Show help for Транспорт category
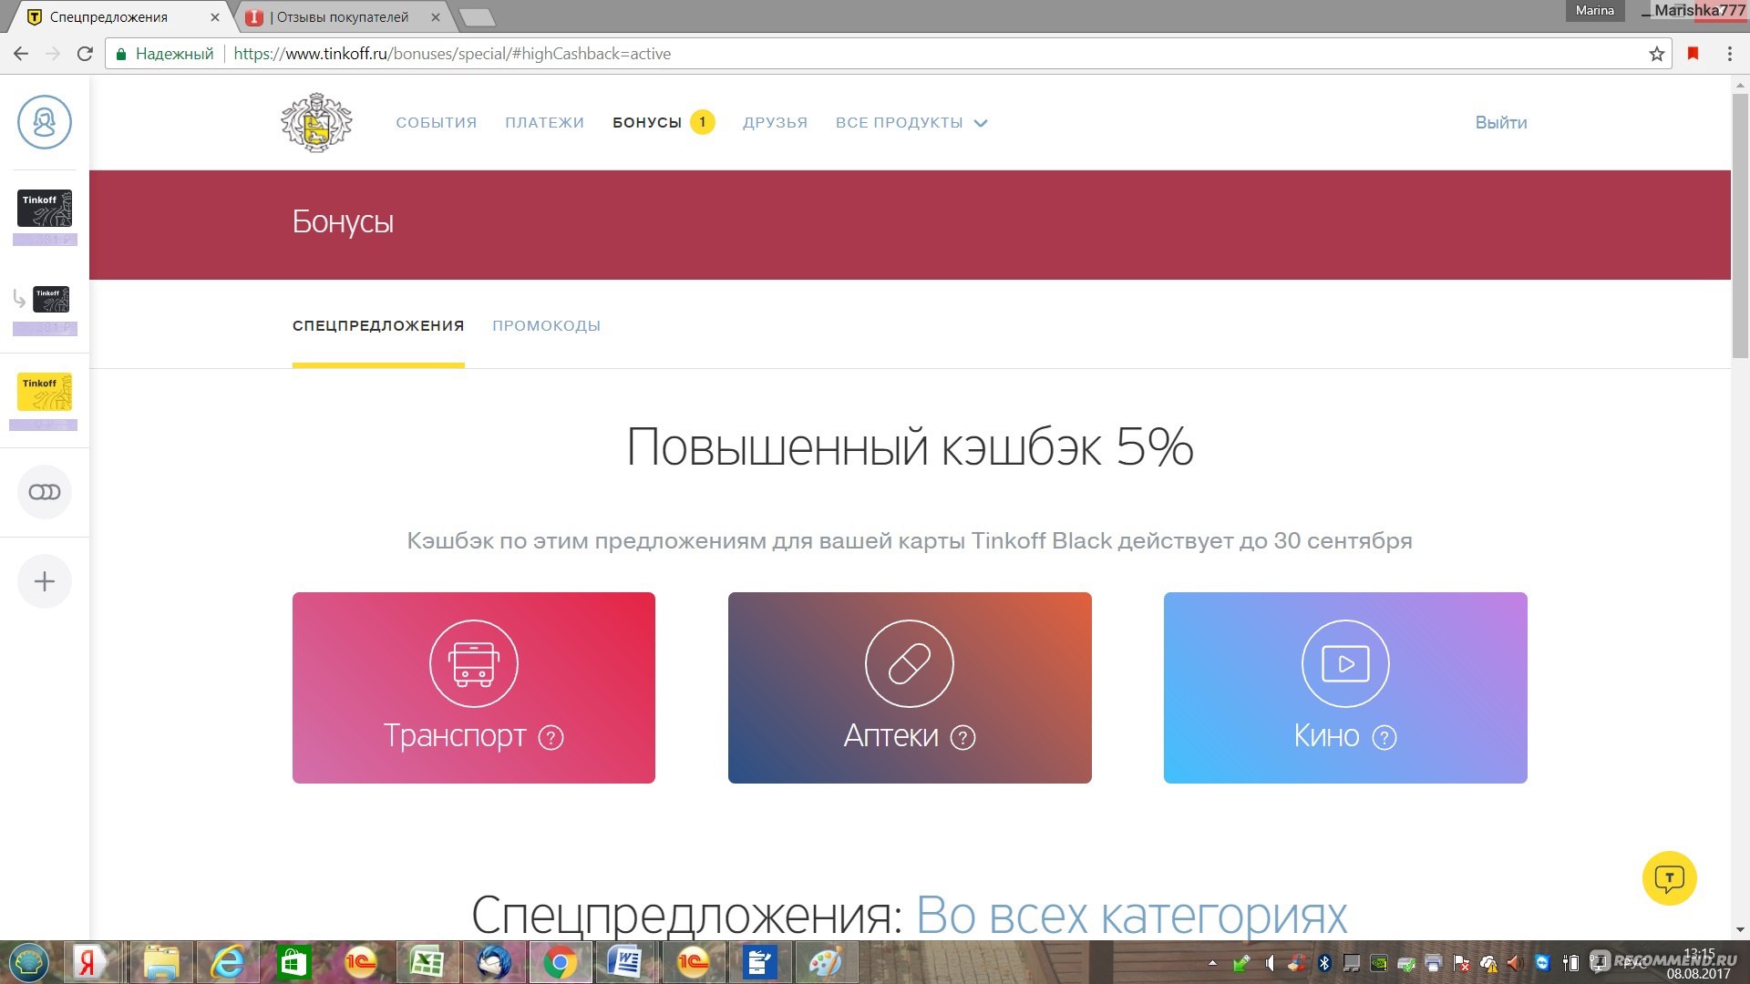 [x=551, y=737]
